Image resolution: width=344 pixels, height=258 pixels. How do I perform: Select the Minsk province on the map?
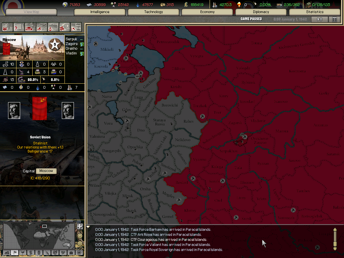pyautogui.click(x=128, y=196)
